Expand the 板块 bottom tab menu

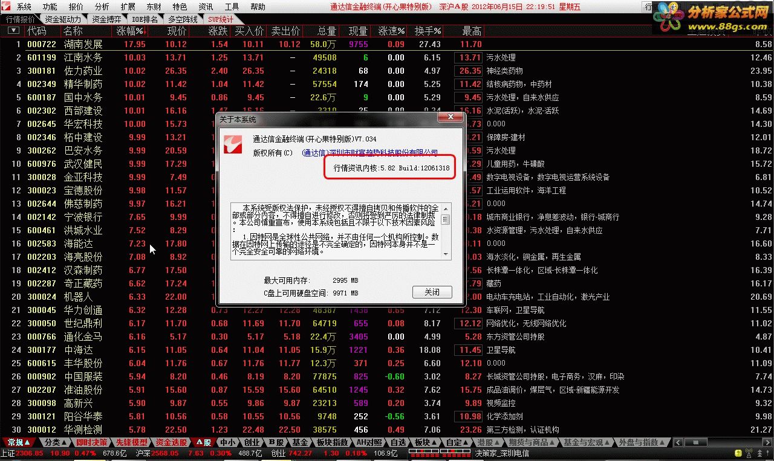tap(426, 442)
